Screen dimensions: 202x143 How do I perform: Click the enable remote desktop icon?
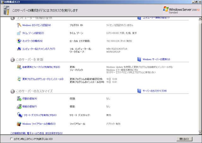(x=20, y=115)
